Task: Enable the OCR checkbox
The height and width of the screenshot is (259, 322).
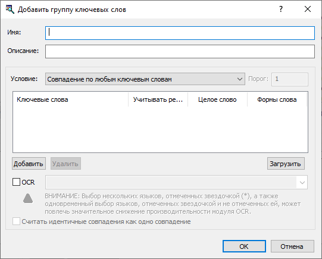Action: click(16, 182)
